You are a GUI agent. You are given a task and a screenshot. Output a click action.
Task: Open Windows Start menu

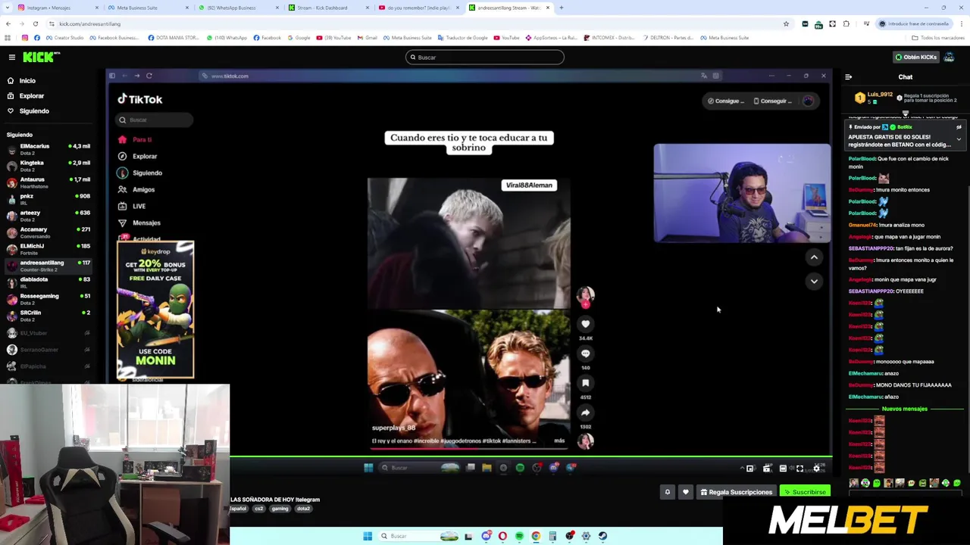(368, 536)
